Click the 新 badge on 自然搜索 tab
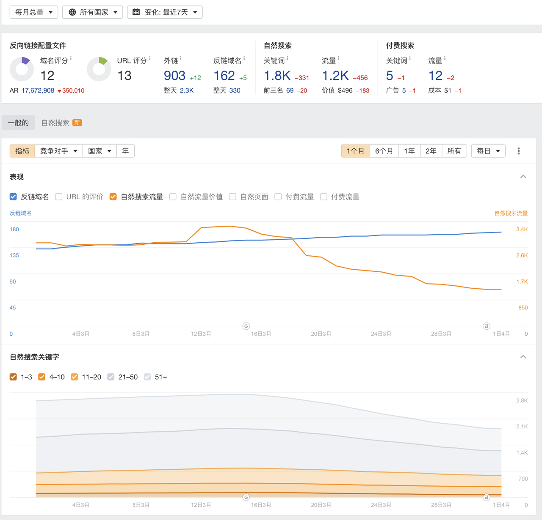 click(x=77, y=123)
